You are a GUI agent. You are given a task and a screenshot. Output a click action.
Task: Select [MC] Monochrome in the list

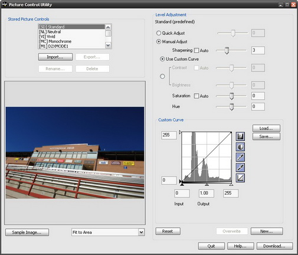point(71,41)
